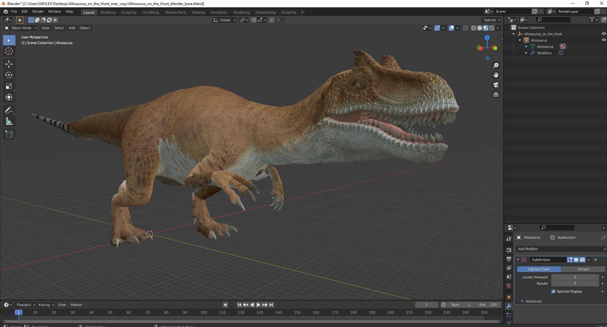Hide Allosaurus_on_the_Hunt collection in viewport
Viewport: 607px width, 327px height.
tap(604, 34)
